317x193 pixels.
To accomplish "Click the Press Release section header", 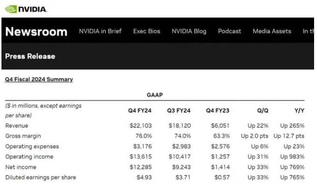I will click(x=30, y=56).
